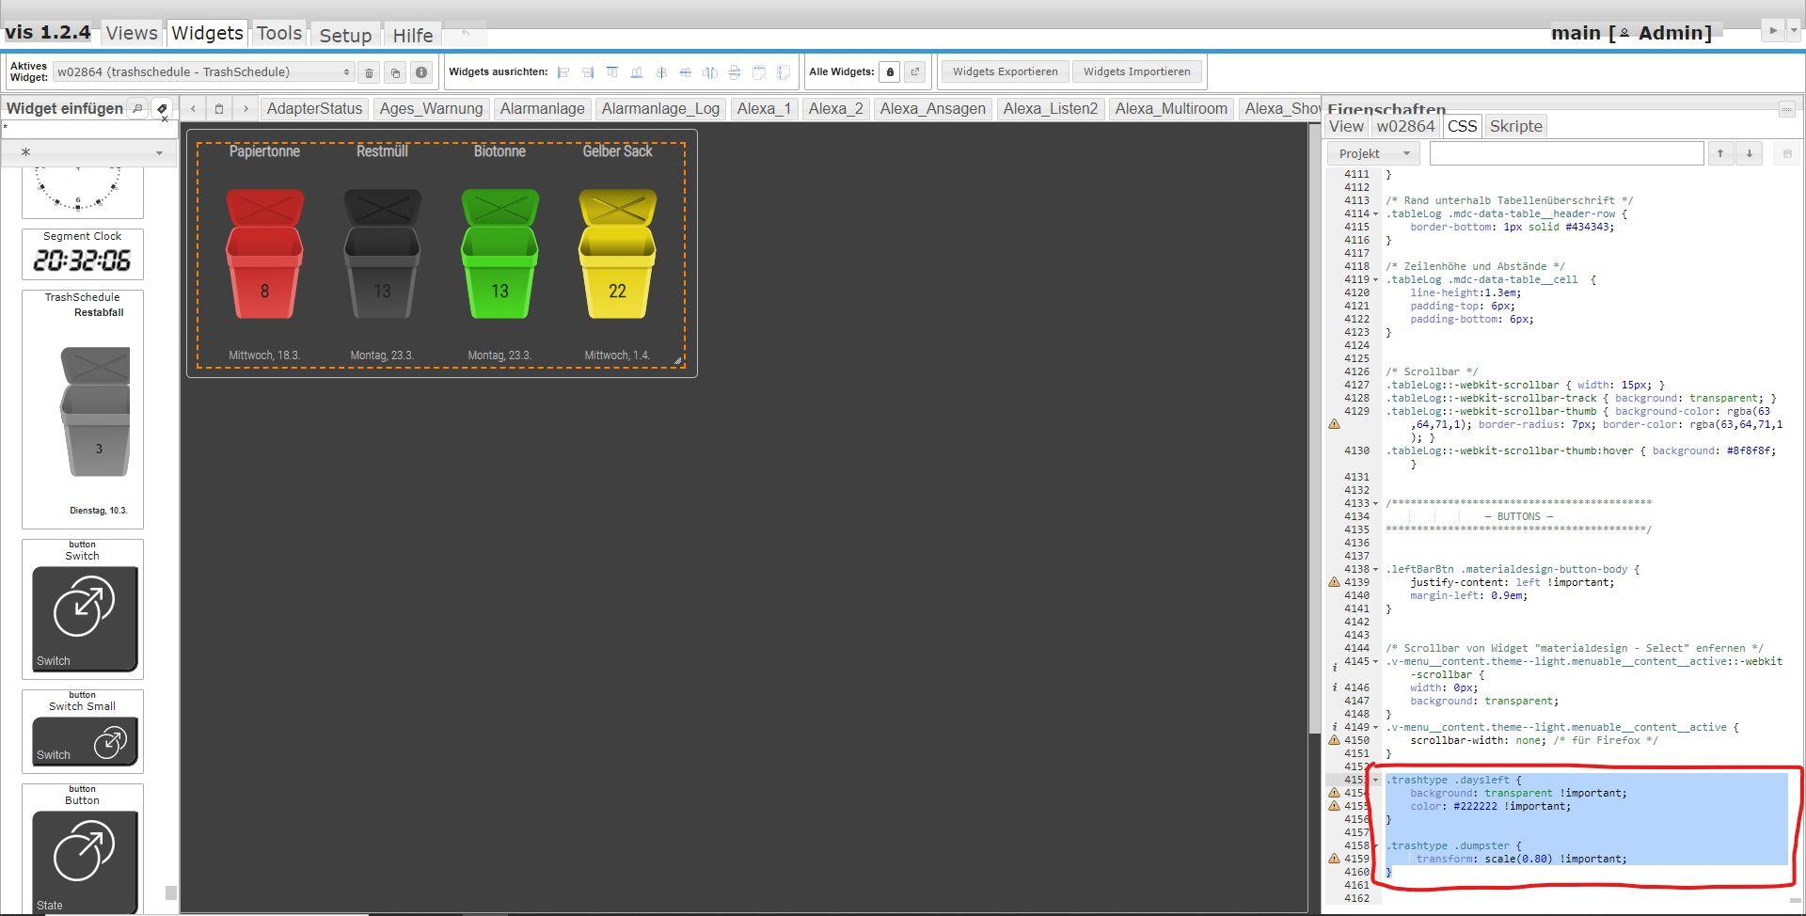Viewport: 1806px width, 916px height.
Task: Open the AdapterStatus view tab
Action: [314, 109]
